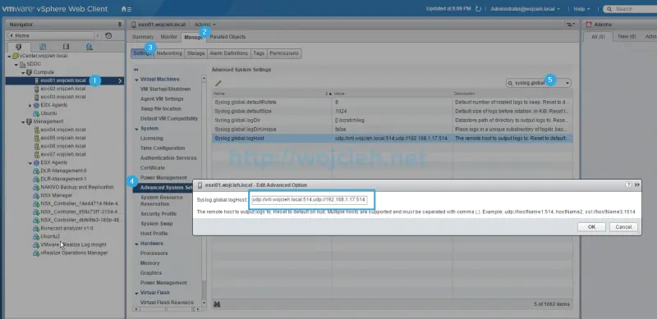Screen dimensions: 657x319
Task: Open the Networking sub-tab
Action: click(x=169, y=53)
